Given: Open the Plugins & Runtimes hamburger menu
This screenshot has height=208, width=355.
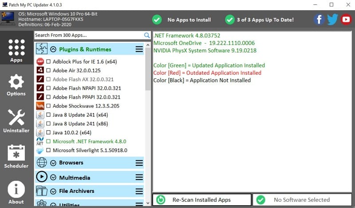Looking at the screenshot, I should pyautogui.click(x=139, y=49).
